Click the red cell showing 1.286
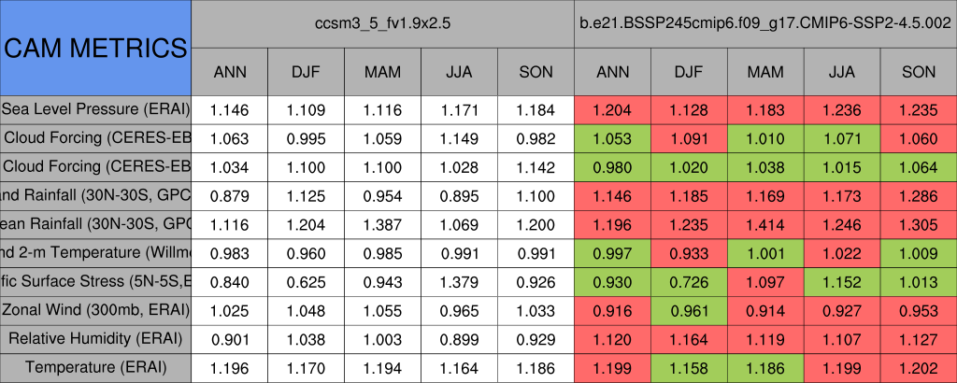This screenshot has width=957, height=383. [x=919, y=196]
